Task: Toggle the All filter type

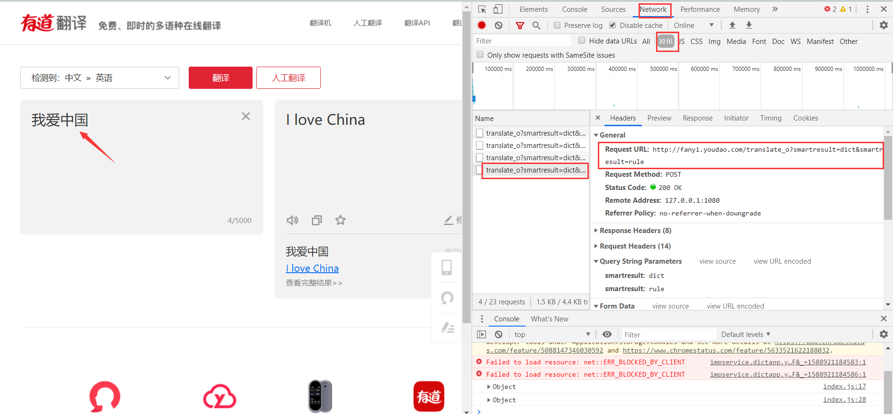Action: [x=646, y=41]
